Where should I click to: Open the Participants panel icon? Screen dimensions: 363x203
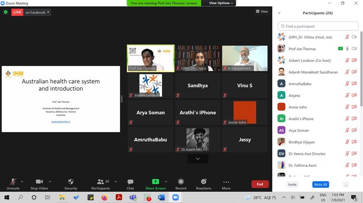coord(100,182)
